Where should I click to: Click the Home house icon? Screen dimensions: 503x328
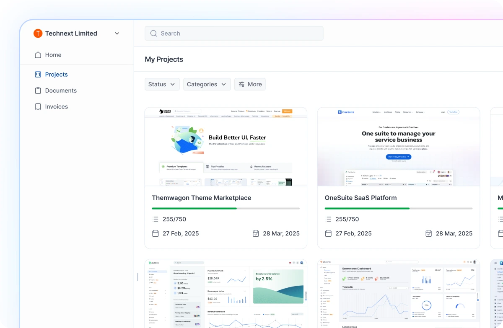tap(38, 55)
